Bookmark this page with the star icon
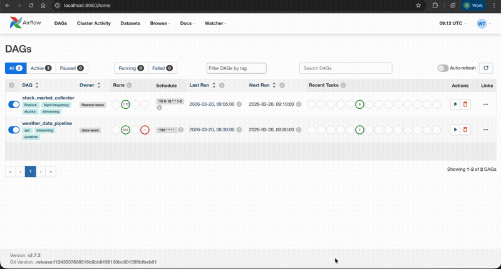The image size is (501, 269). point(418,5)
